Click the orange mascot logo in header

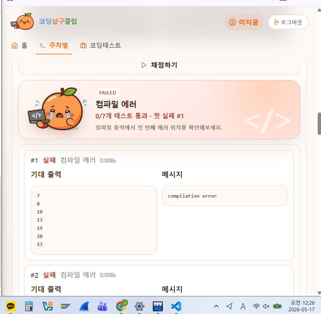pyautogui.click(x=22, y=21)
